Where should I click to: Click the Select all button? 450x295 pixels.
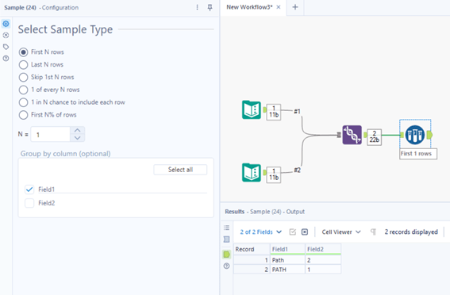point(180,170)
